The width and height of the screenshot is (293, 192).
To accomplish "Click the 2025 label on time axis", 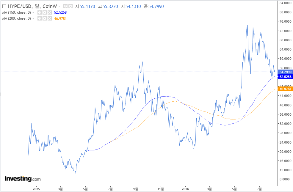I will click(36, 189).
